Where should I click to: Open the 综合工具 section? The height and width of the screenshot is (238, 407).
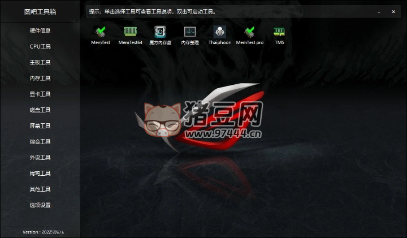[x=40, y=141]
